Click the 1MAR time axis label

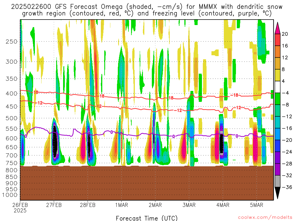[122, 205]
